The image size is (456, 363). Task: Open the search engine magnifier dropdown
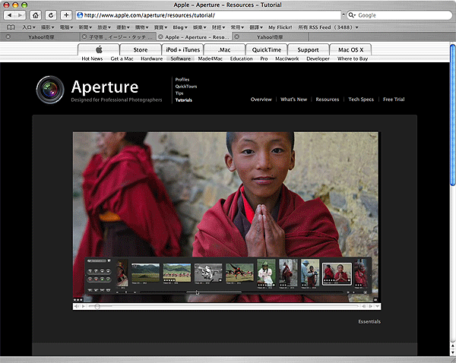pyautogui.click(x=351, y=15)
